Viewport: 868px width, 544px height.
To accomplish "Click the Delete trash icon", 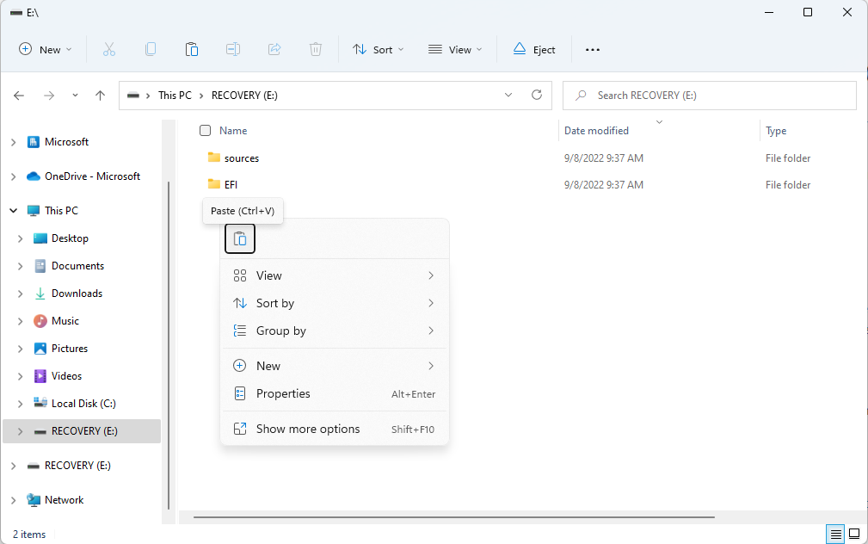I will coord(315,49).
